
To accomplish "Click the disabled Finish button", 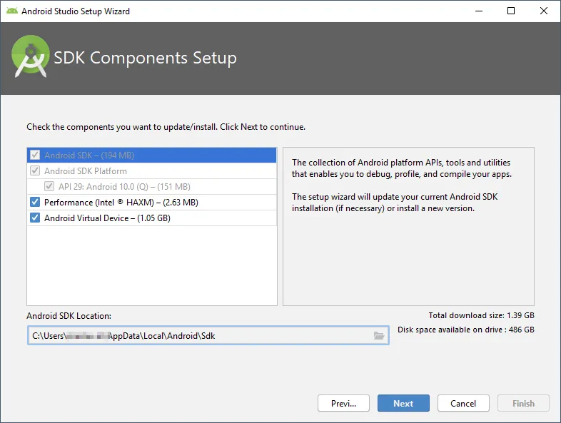I will click(x=523, y=403).
